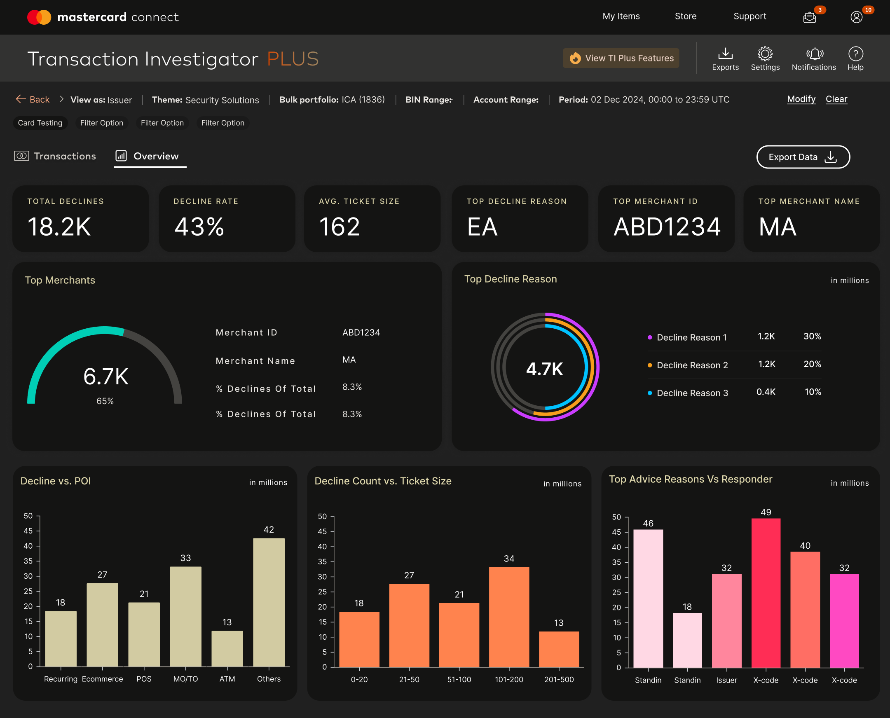Open the Settings gear icon
Screen dimensions: 890x718
click(765, 54)
